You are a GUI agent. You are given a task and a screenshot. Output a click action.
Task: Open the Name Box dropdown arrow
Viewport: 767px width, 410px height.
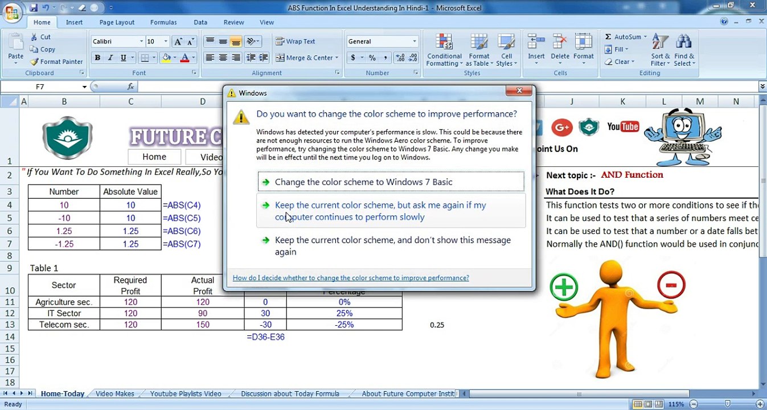point(84,87)
